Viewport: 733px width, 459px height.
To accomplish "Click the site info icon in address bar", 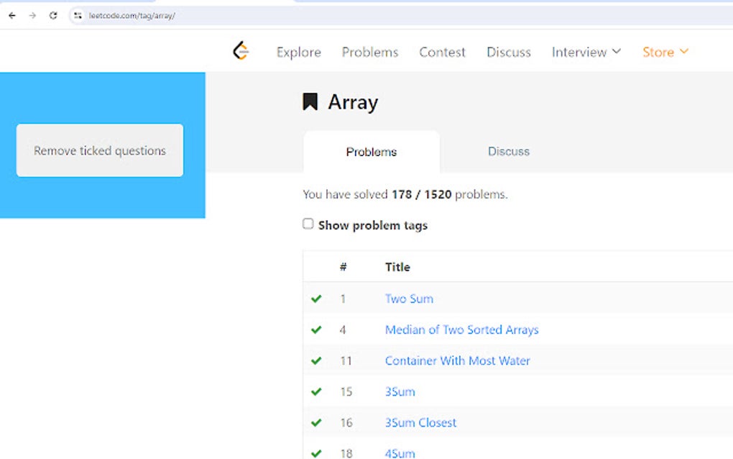I will click(x=78, y=15).
